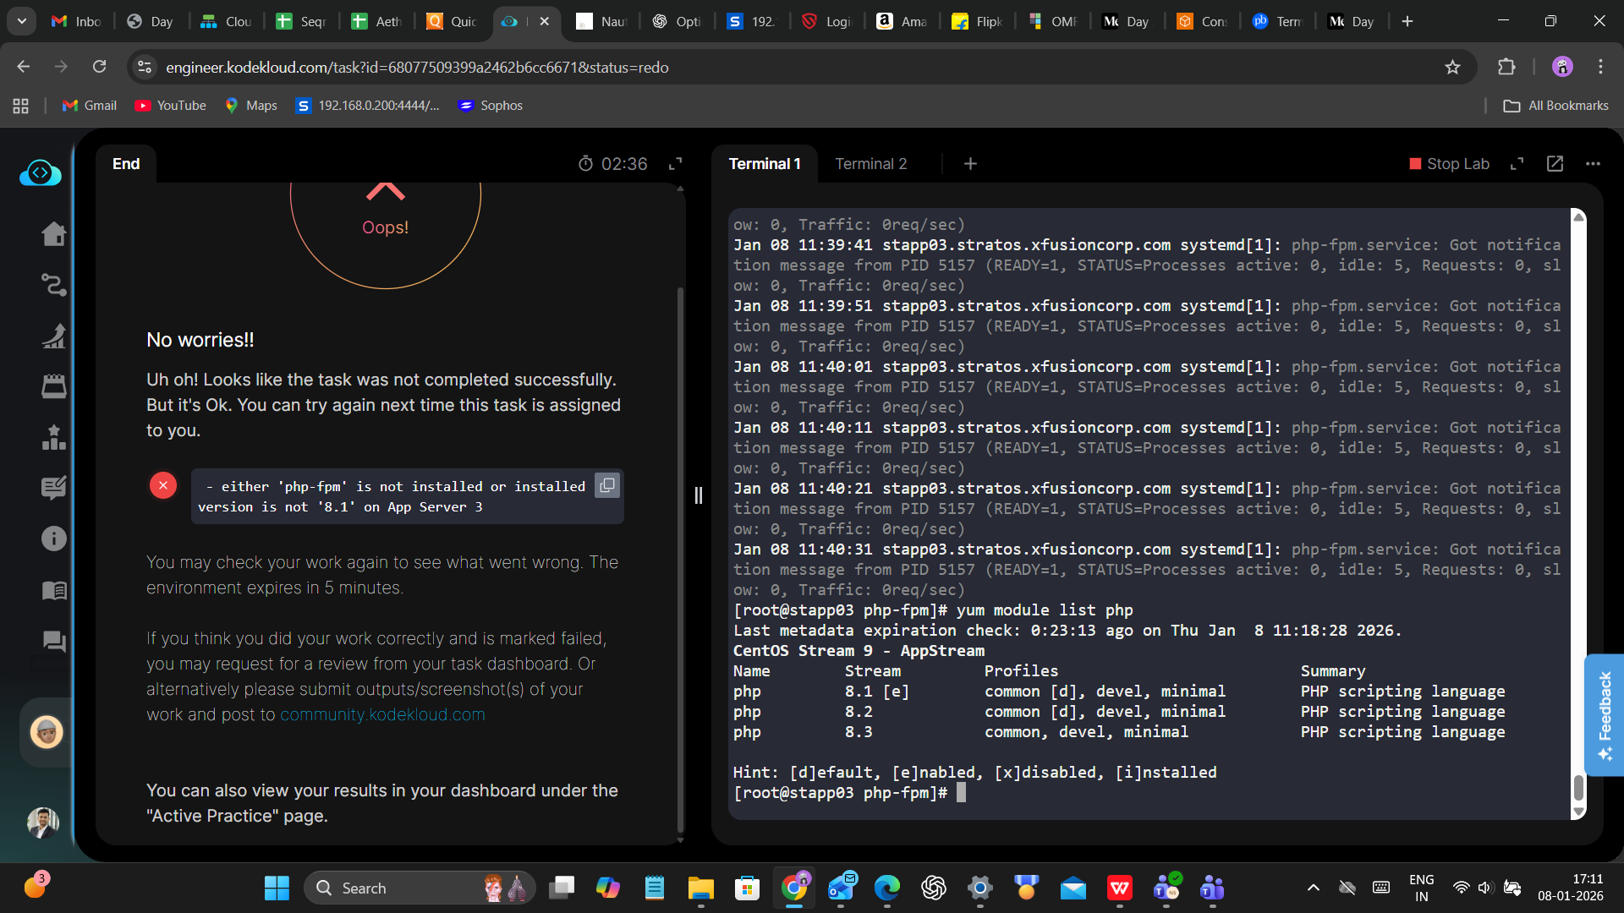Click the Windows Start button
The height and width of the screenshot is (913, 1624).
(277, 888)
